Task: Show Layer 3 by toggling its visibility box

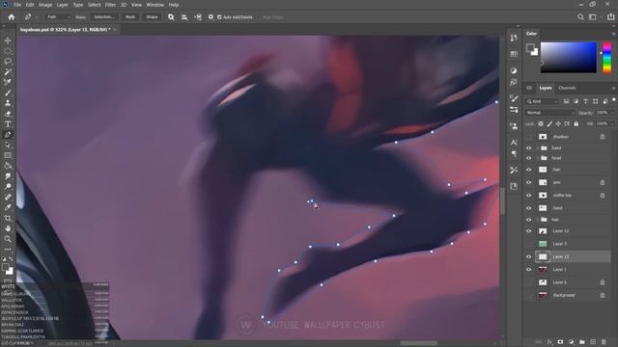Action: point(529,244)
